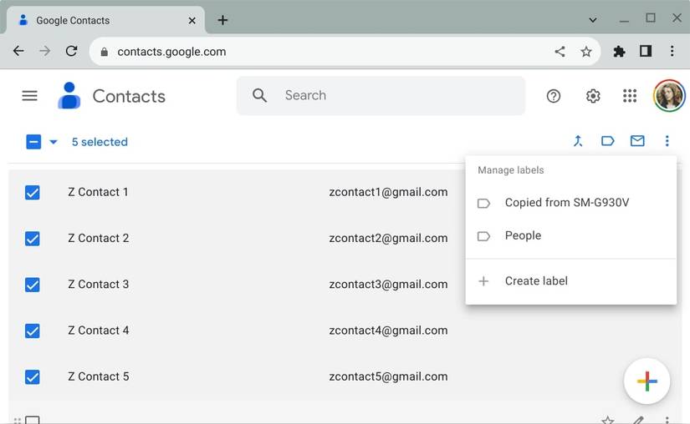Screen dimensions: 690x424
Task: Open the Google apps grid
Action: coord(630,96)
